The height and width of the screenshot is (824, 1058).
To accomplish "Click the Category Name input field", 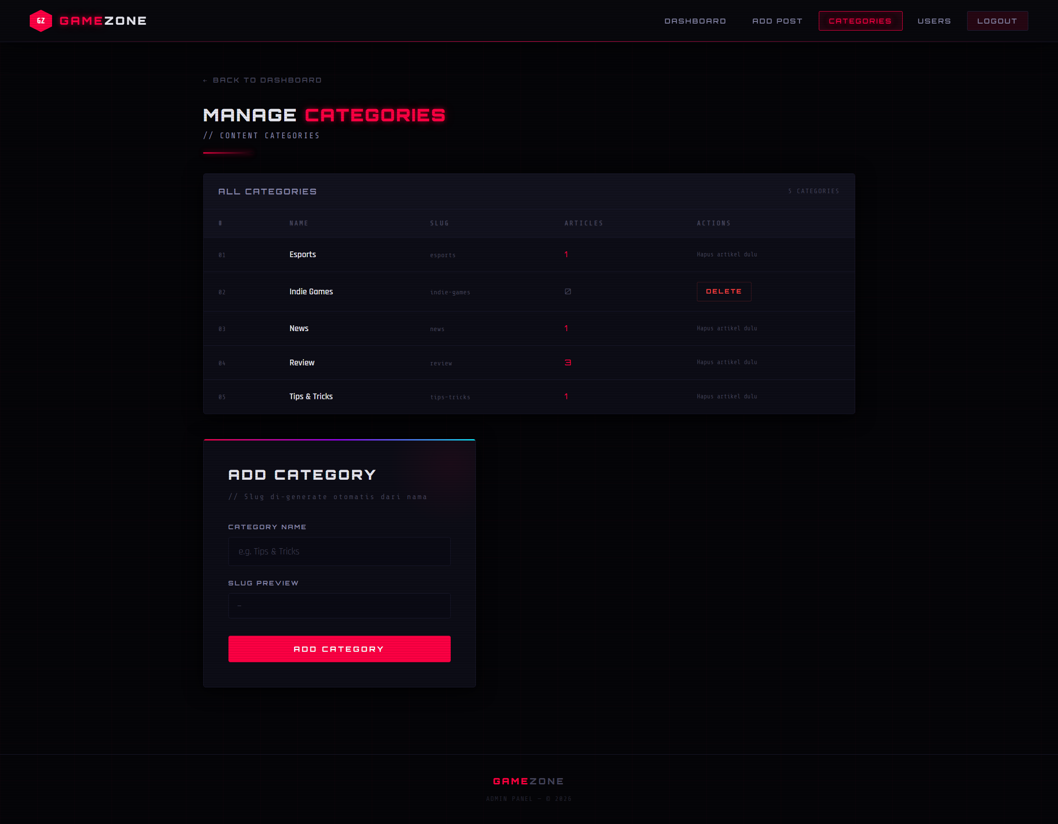I will click(x=339, y=552).
